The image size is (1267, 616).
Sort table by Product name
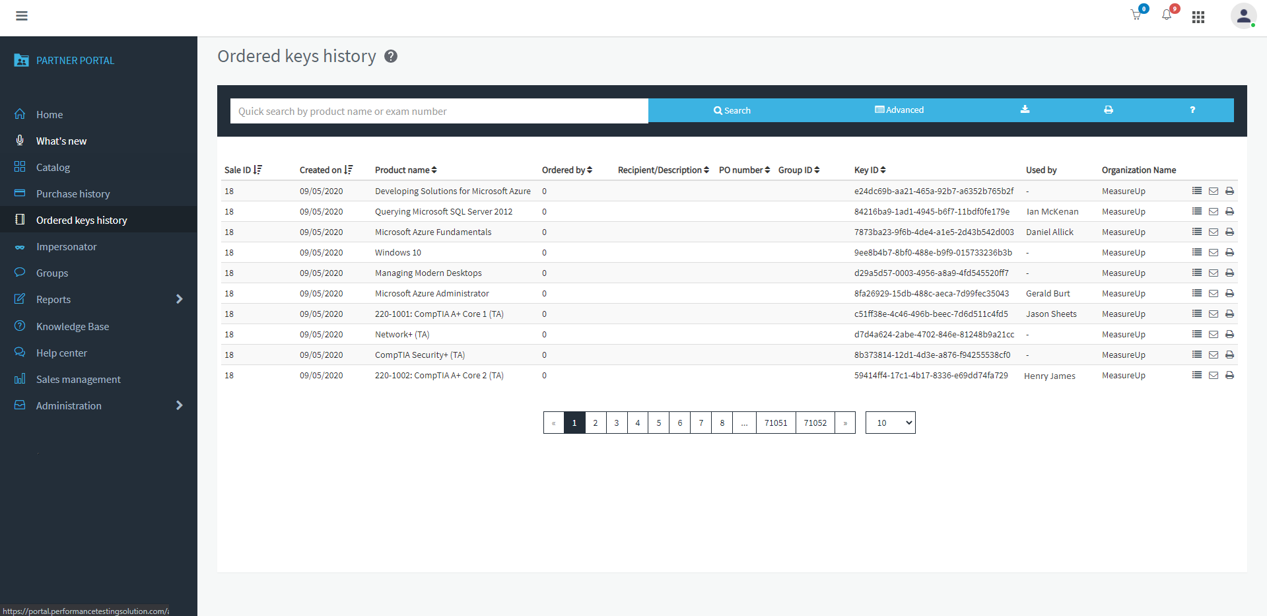(x=406, y=170)
